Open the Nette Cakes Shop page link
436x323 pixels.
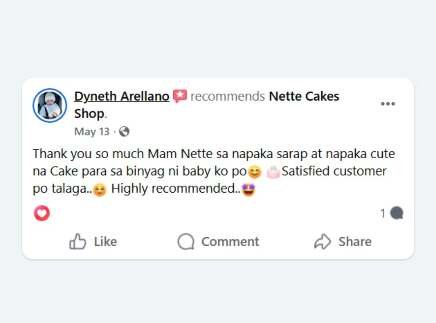coord(304,96)
